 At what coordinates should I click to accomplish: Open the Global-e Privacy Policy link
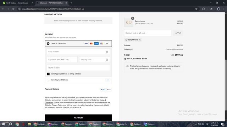click(x=57, y=105)
